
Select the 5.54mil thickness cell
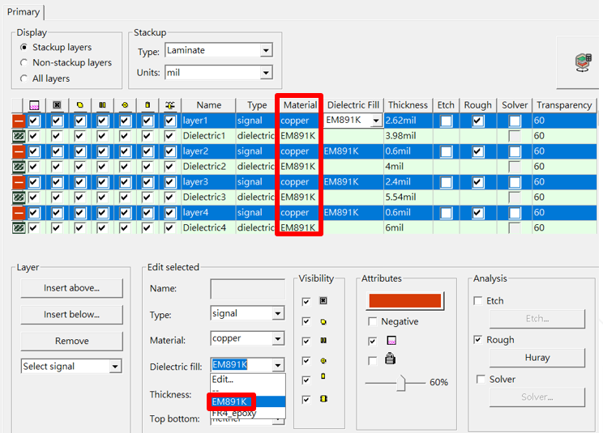pos(408,197)
